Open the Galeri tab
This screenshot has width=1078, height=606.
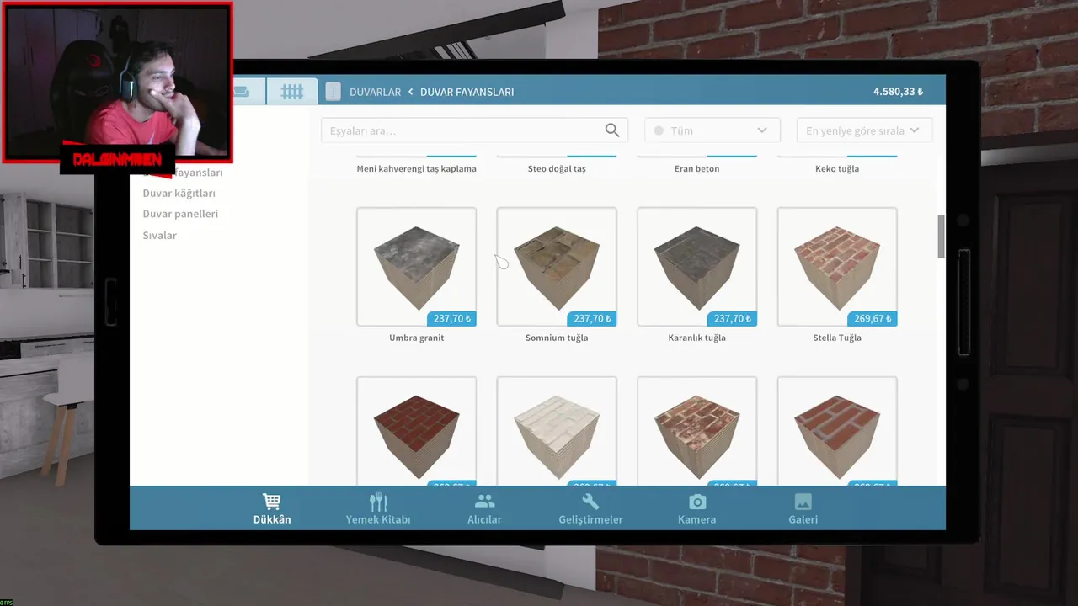(803, 508)
